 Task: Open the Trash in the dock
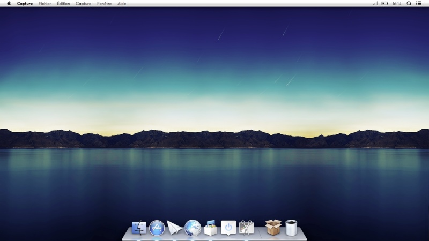(x=291, y=228)
